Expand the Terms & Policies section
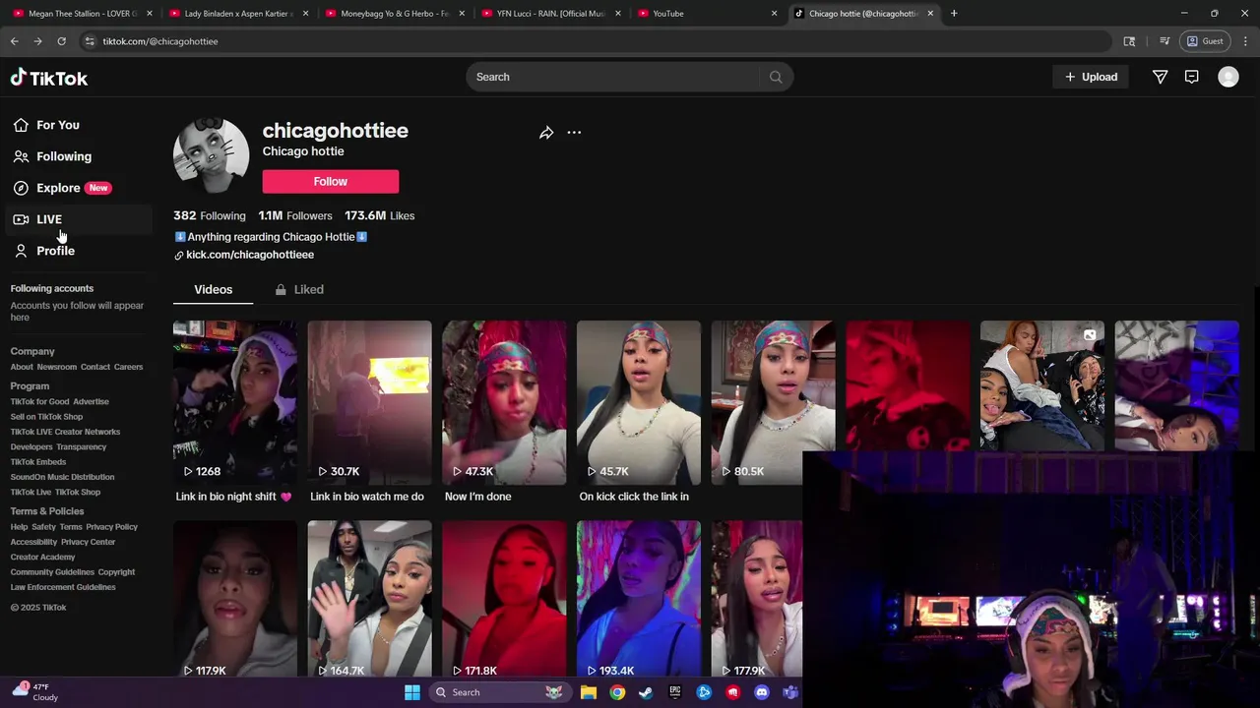This screenshot has height=708, width=1260. coord(47,511)
